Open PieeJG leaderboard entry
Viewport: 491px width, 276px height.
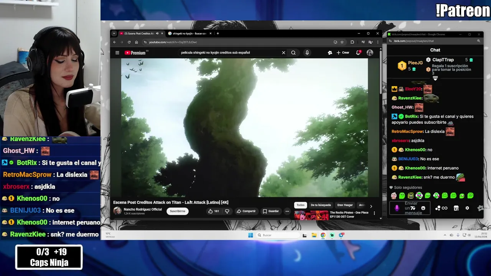pyautogui.click(x=410, y=66)
